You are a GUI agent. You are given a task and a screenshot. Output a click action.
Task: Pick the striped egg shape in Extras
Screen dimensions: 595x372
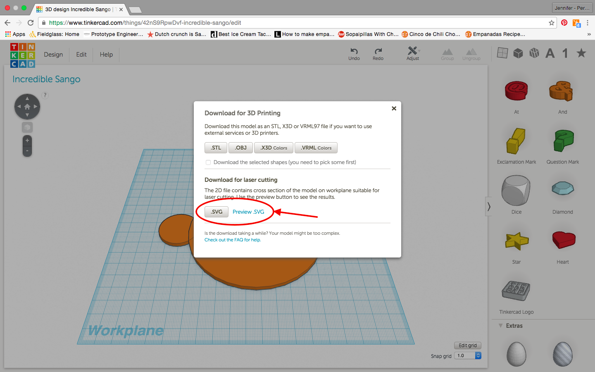click(x=563, y=354)
